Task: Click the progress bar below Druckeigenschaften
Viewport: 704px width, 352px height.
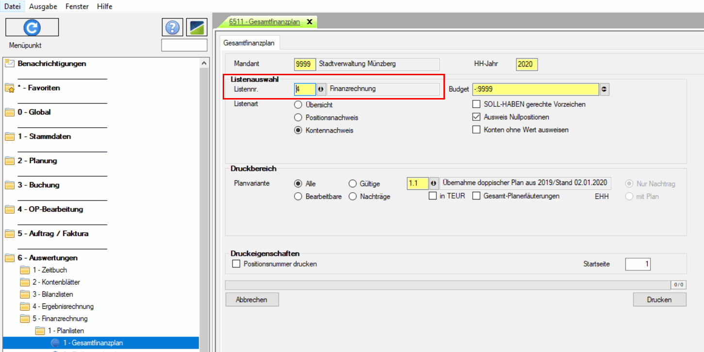Action: pyautogui.click(x=447, y=285)
